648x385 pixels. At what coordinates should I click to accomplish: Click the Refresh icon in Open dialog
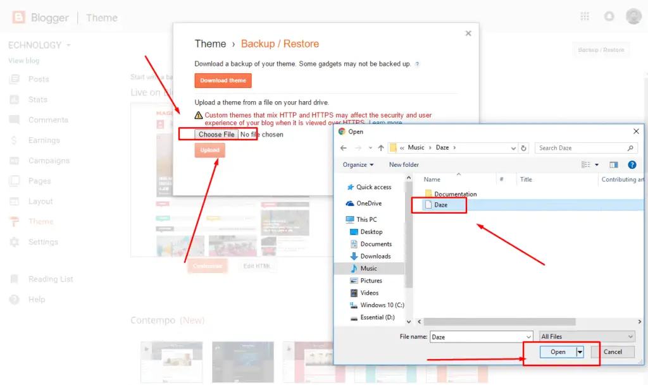(523, 148)
